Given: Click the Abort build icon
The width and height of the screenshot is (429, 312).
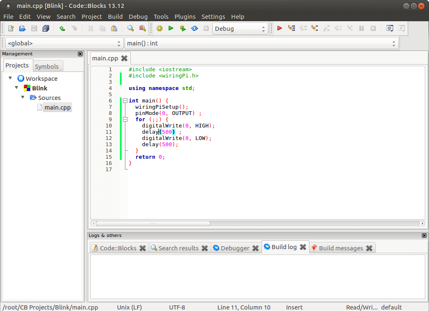Looking at the screenshot, I should (206, 28).
